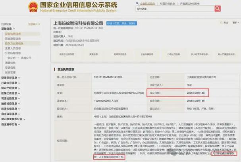Open the 行政许可信息 tab under company header
241x162 pixels.
[x=120, y=54]
